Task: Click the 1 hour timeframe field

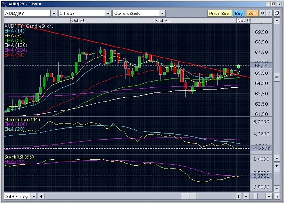Action: tap(82, 13)
